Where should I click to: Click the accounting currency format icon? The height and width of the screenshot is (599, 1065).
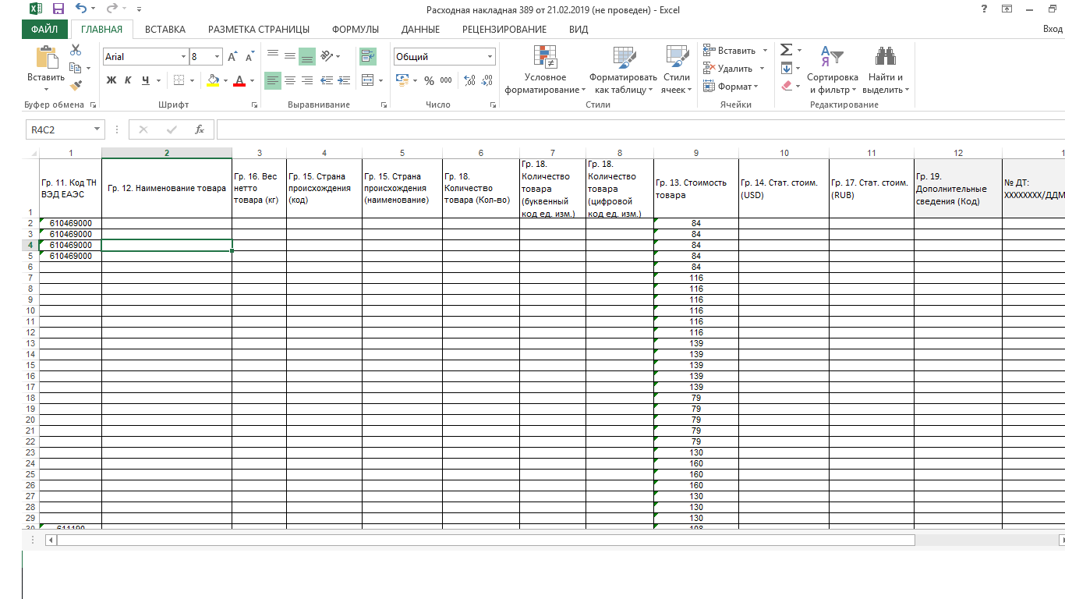click(x=402, y=80)
